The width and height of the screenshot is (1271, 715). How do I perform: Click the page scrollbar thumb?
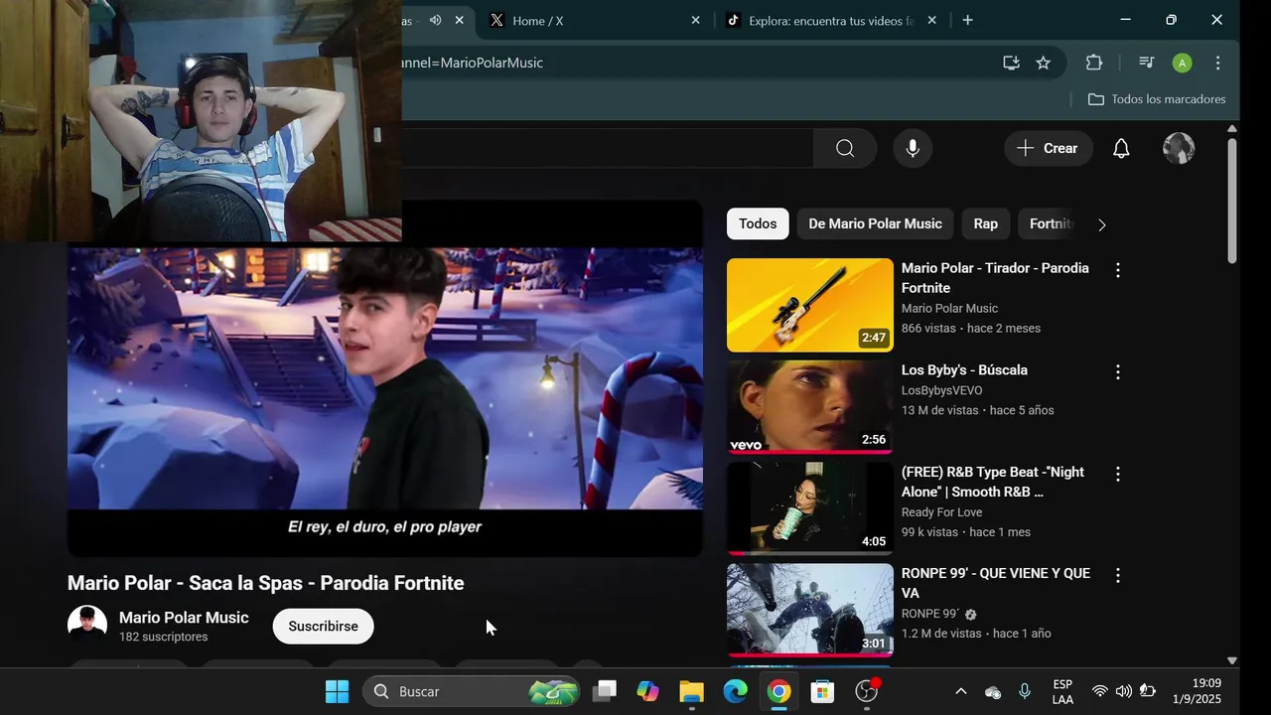tap(1232, 201)
